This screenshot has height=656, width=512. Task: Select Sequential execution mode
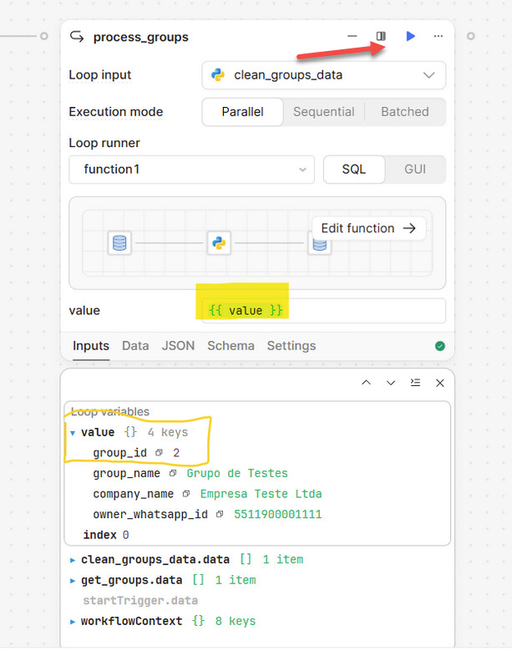[323, 112]
